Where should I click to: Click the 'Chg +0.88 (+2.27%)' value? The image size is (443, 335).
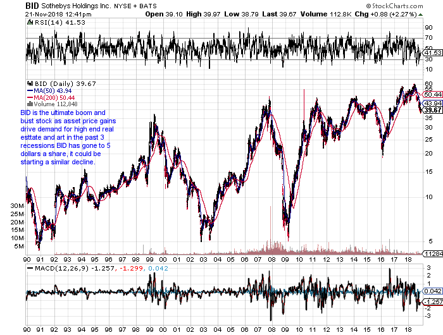[x=385, y=14]
